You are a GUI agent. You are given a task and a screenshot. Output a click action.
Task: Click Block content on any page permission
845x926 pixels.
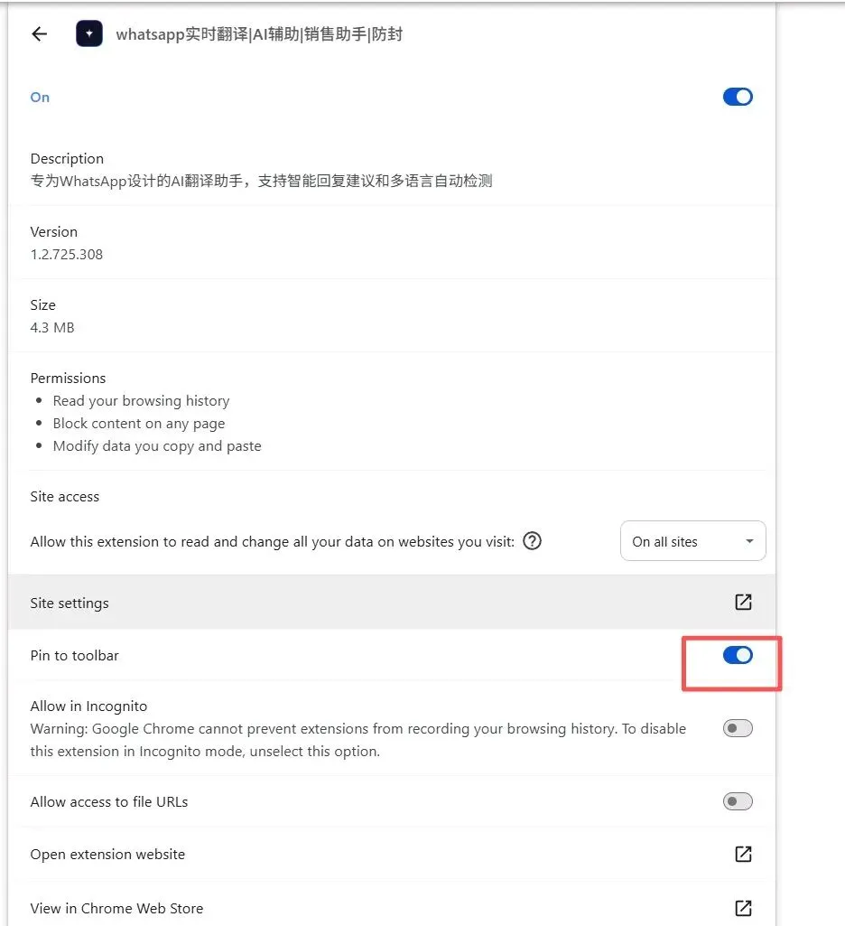click(x=139, y=424)
